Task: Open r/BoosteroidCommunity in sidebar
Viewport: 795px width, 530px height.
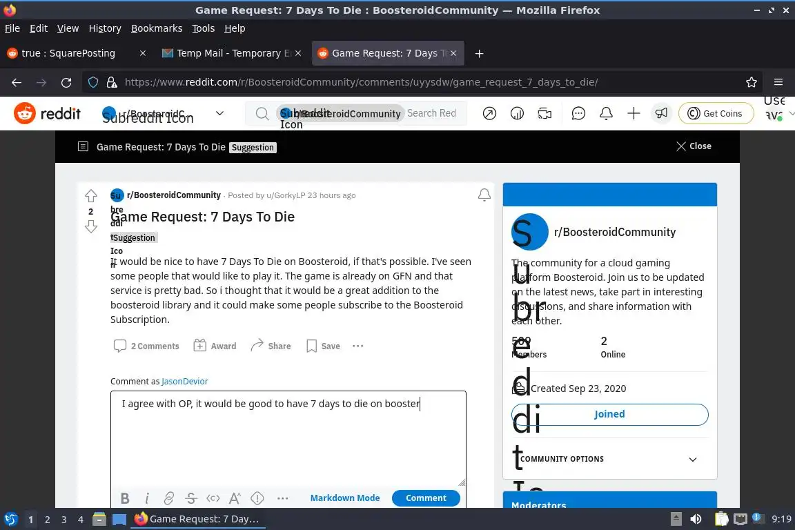Action: tap(614, 233)
